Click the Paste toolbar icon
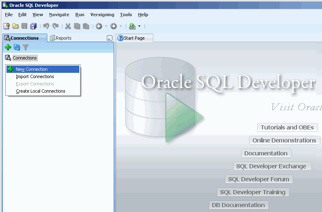 tap(86, 26)
